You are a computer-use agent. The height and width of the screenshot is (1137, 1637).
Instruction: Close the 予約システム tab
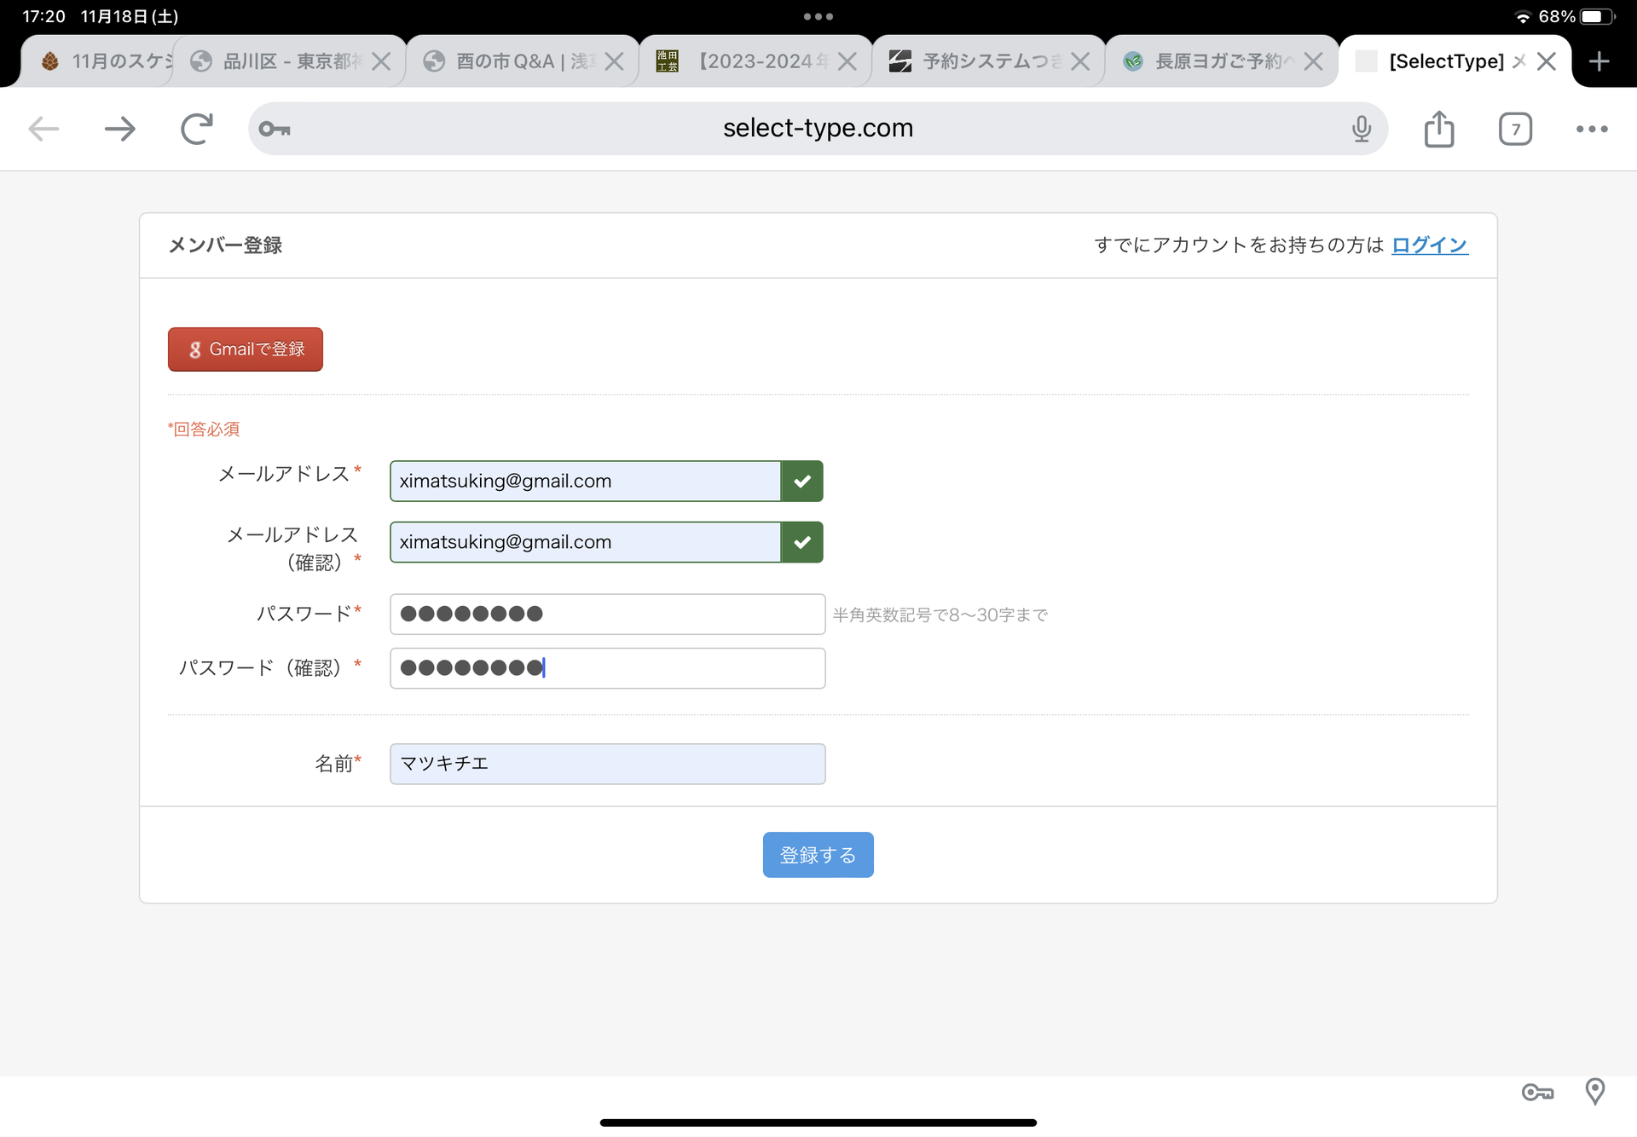click(x=1080, y=61)
